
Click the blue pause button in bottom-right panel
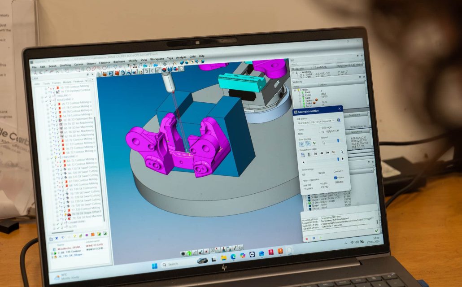pyautogui.click(x=314, y=238)
